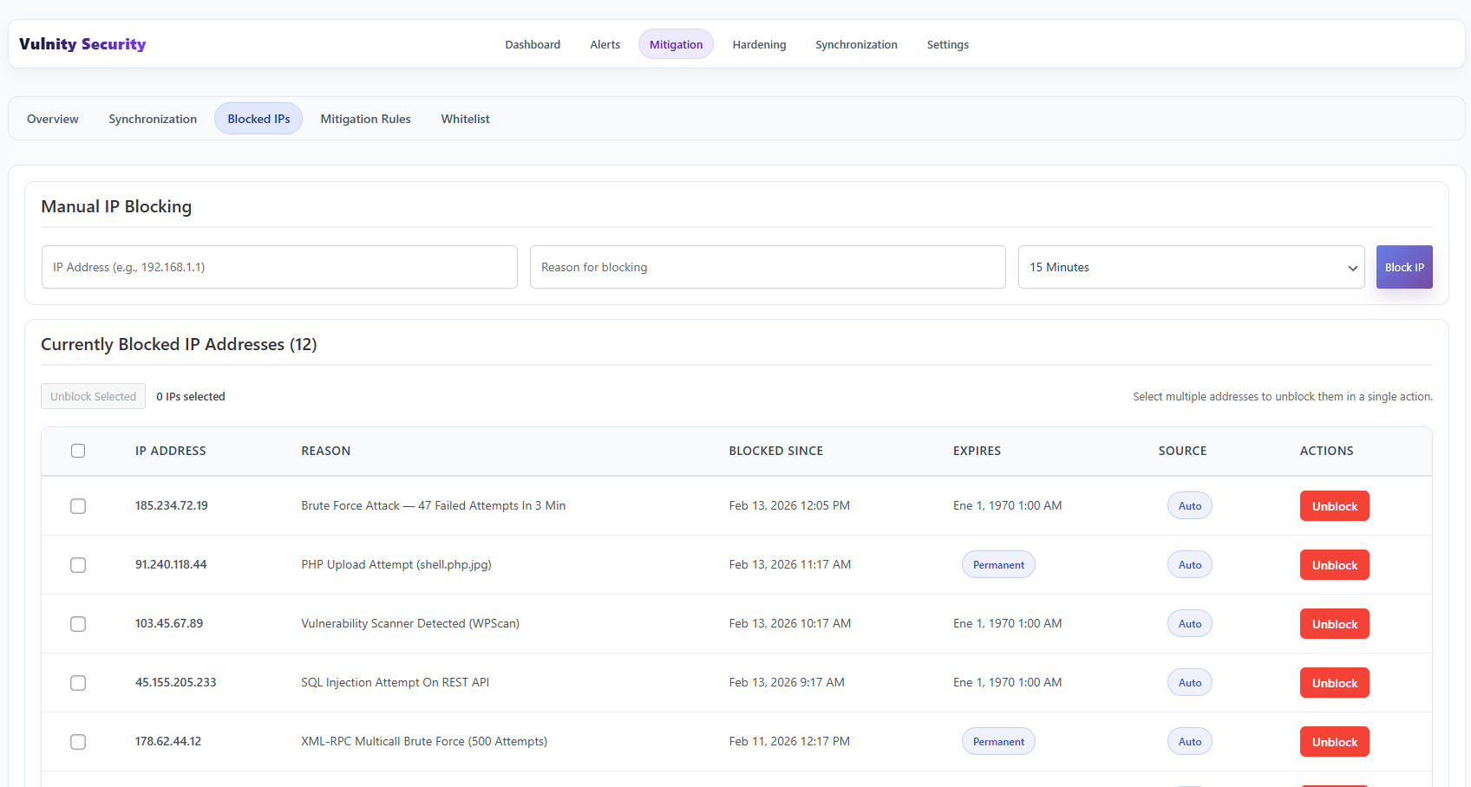This screenshot has height=787, width=1471.
Task: Unblock IP 45.155.205.233
Action: (1334, 683)
